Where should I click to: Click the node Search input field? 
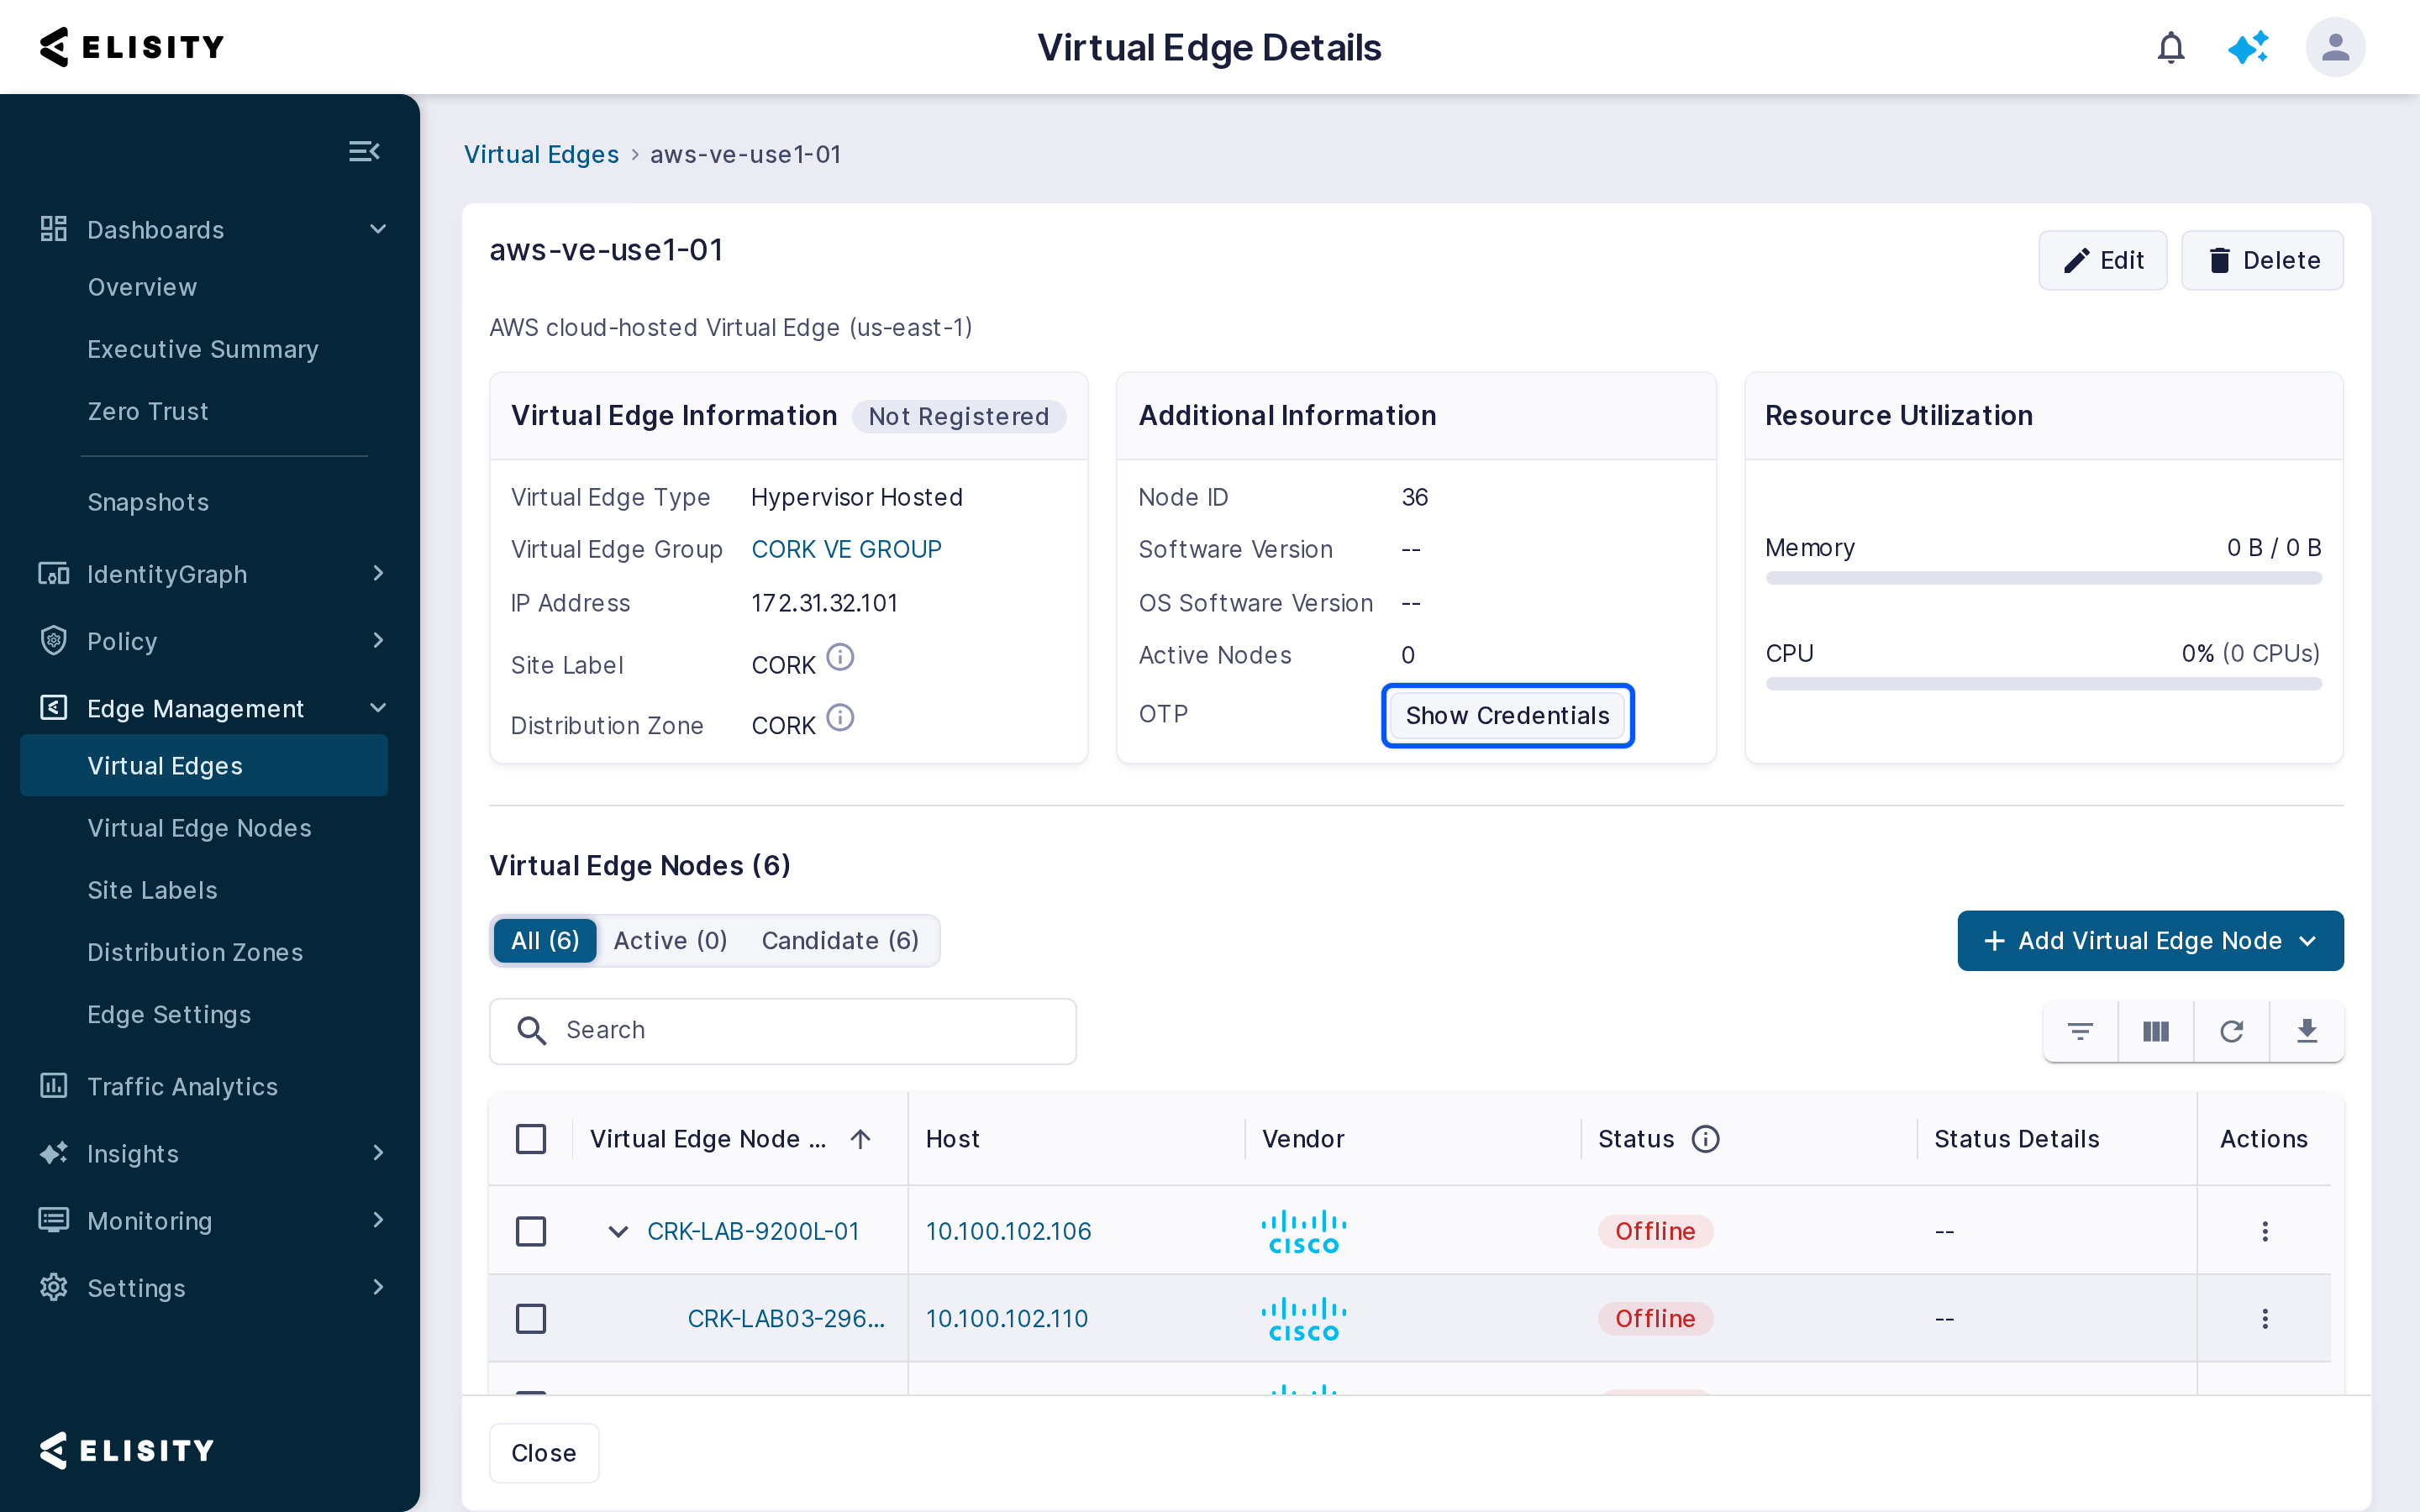coord(782,1031)
